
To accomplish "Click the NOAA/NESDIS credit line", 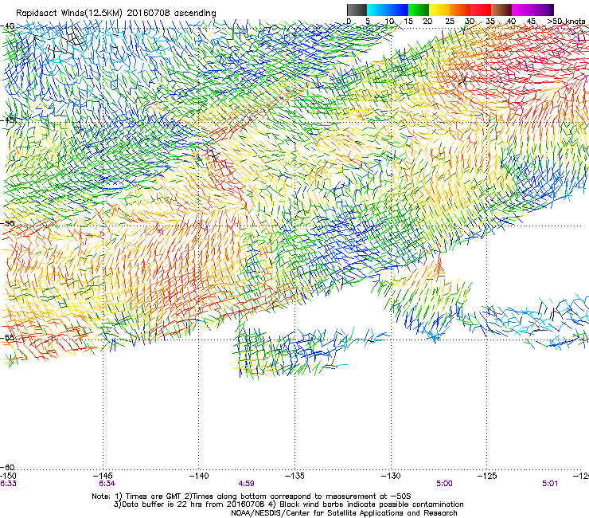I will point(344,513).
